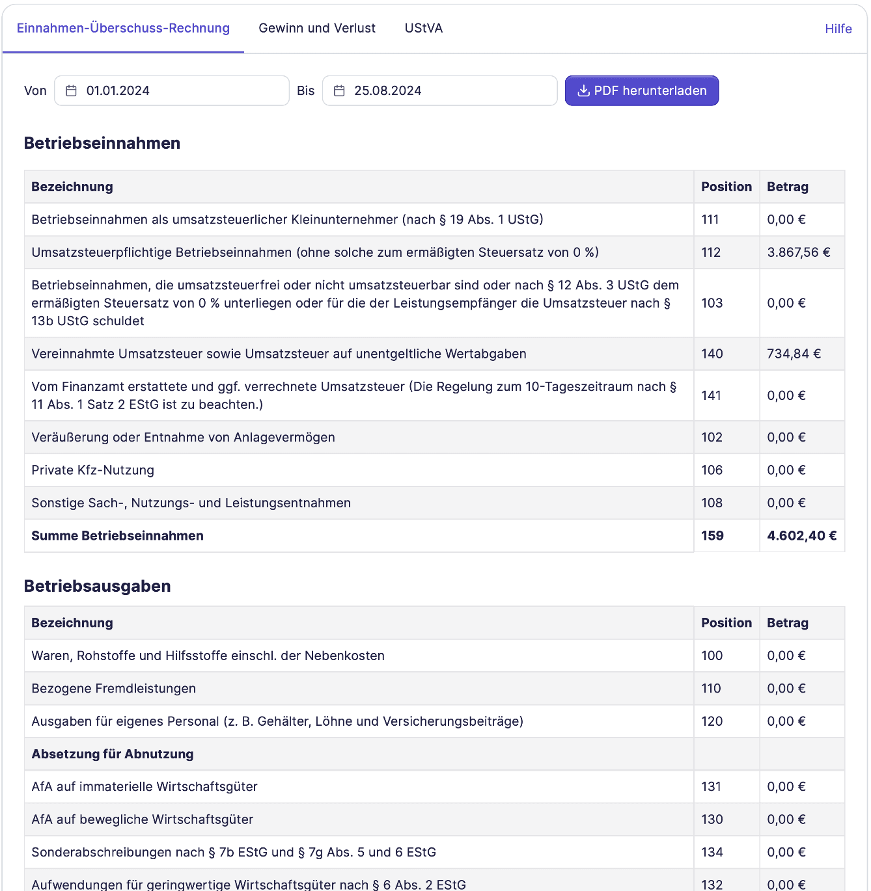Image resolution: width=871 pixels, height=891 pixels.
Task: Click Betrag header in Betriebsausgaben table
Action: [x=788, y=623]
